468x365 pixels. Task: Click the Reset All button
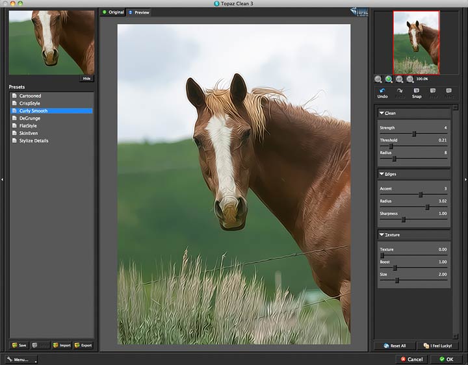coord(395,346)
